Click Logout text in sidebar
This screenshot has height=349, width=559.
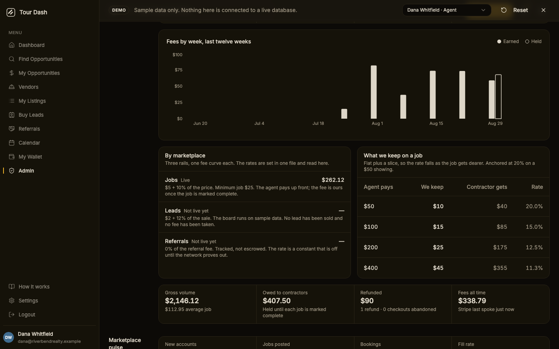point(27,314)
